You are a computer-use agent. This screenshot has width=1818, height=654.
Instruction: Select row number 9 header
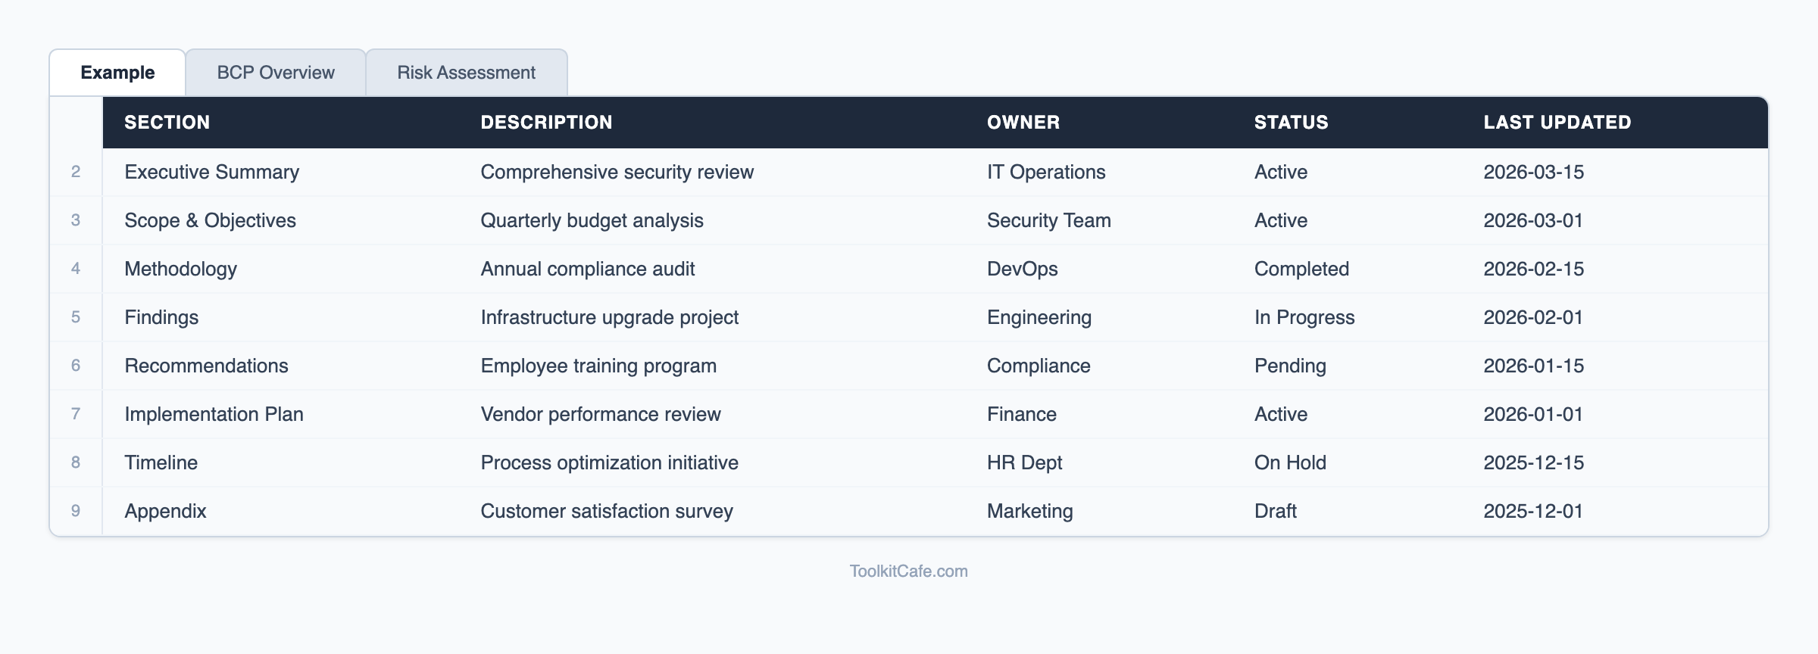click(76, 511)
